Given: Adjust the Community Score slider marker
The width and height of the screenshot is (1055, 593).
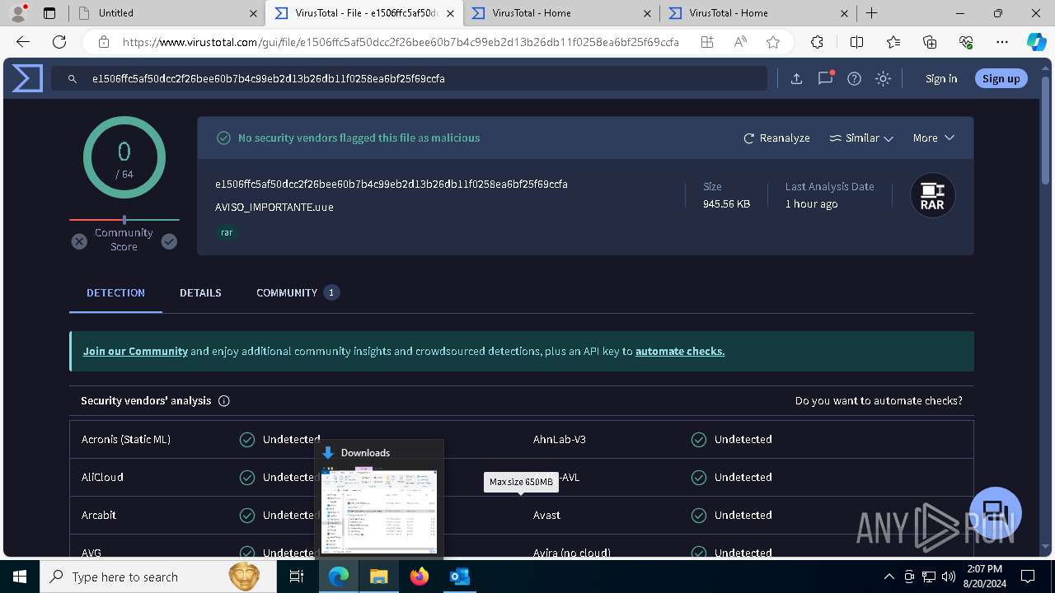Looking at the screenshot, I should (x=124, y=220).
